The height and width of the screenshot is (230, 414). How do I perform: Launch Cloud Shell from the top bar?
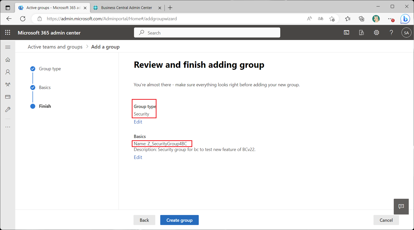[x=346, y=32]
